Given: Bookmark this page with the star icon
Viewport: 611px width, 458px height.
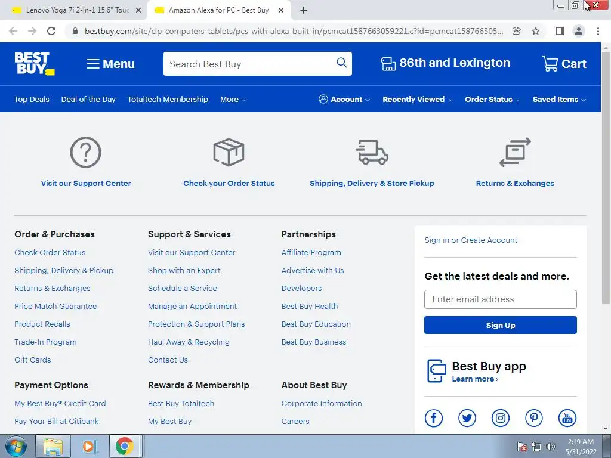Looking at the screenshot, I should point(536,31).
